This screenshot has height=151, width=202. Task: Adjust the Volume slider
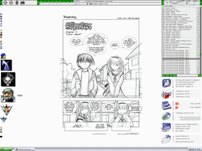(x=188, y=2)
